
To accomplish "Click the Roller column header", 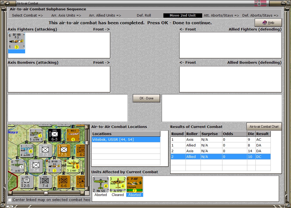I will click(193, 134).
